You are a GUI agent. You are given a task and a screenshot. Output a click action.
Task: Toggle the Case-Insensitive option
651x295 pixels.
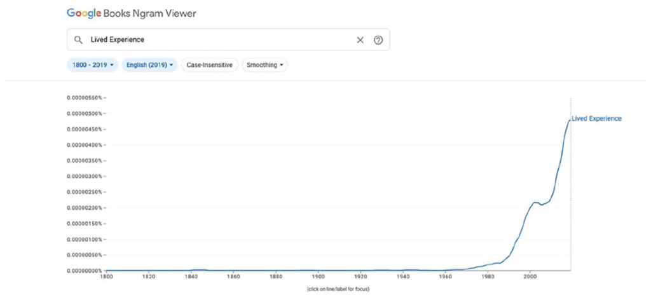tap(210, 65)
